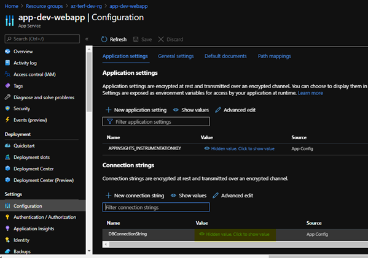Click the plus icon for New connection string
This screenshot has height=258, width=368.
click(108, 195)
